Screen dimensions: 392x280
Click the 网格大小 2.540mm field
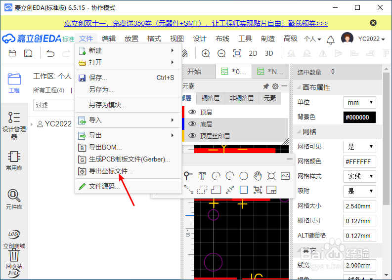click(359, 206)
